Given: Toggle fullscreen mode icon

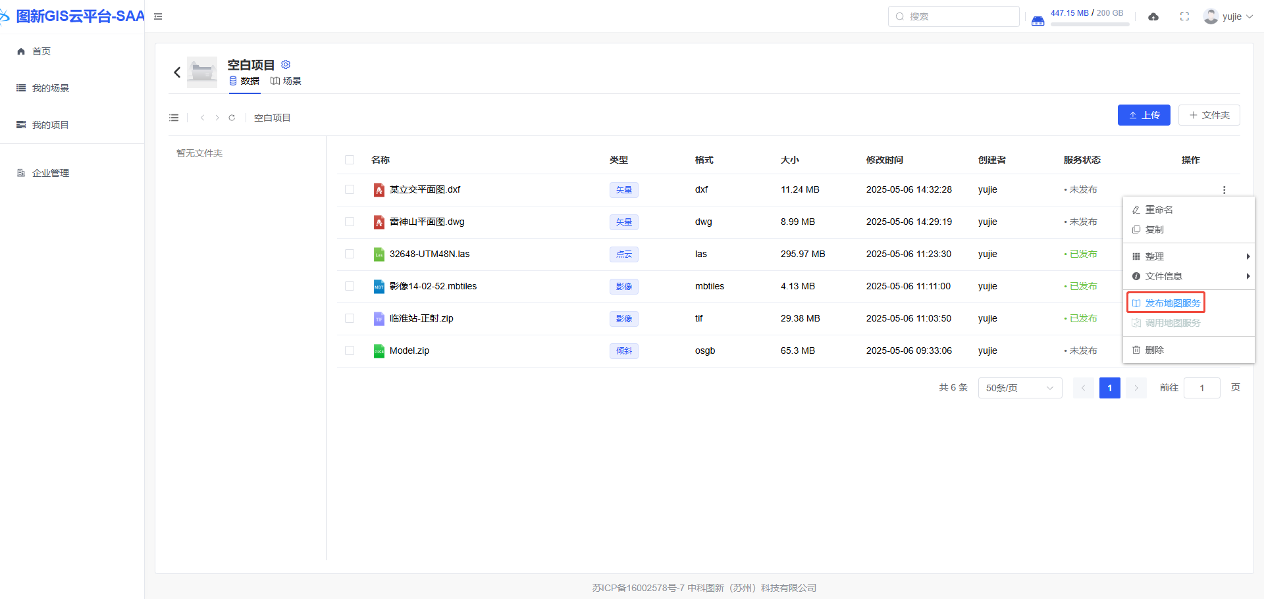Looking at the screenshot, I should click(1184, 17).
